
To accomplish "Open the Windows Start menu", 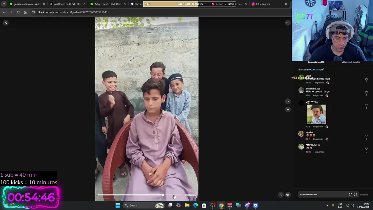I will (118, 205).
